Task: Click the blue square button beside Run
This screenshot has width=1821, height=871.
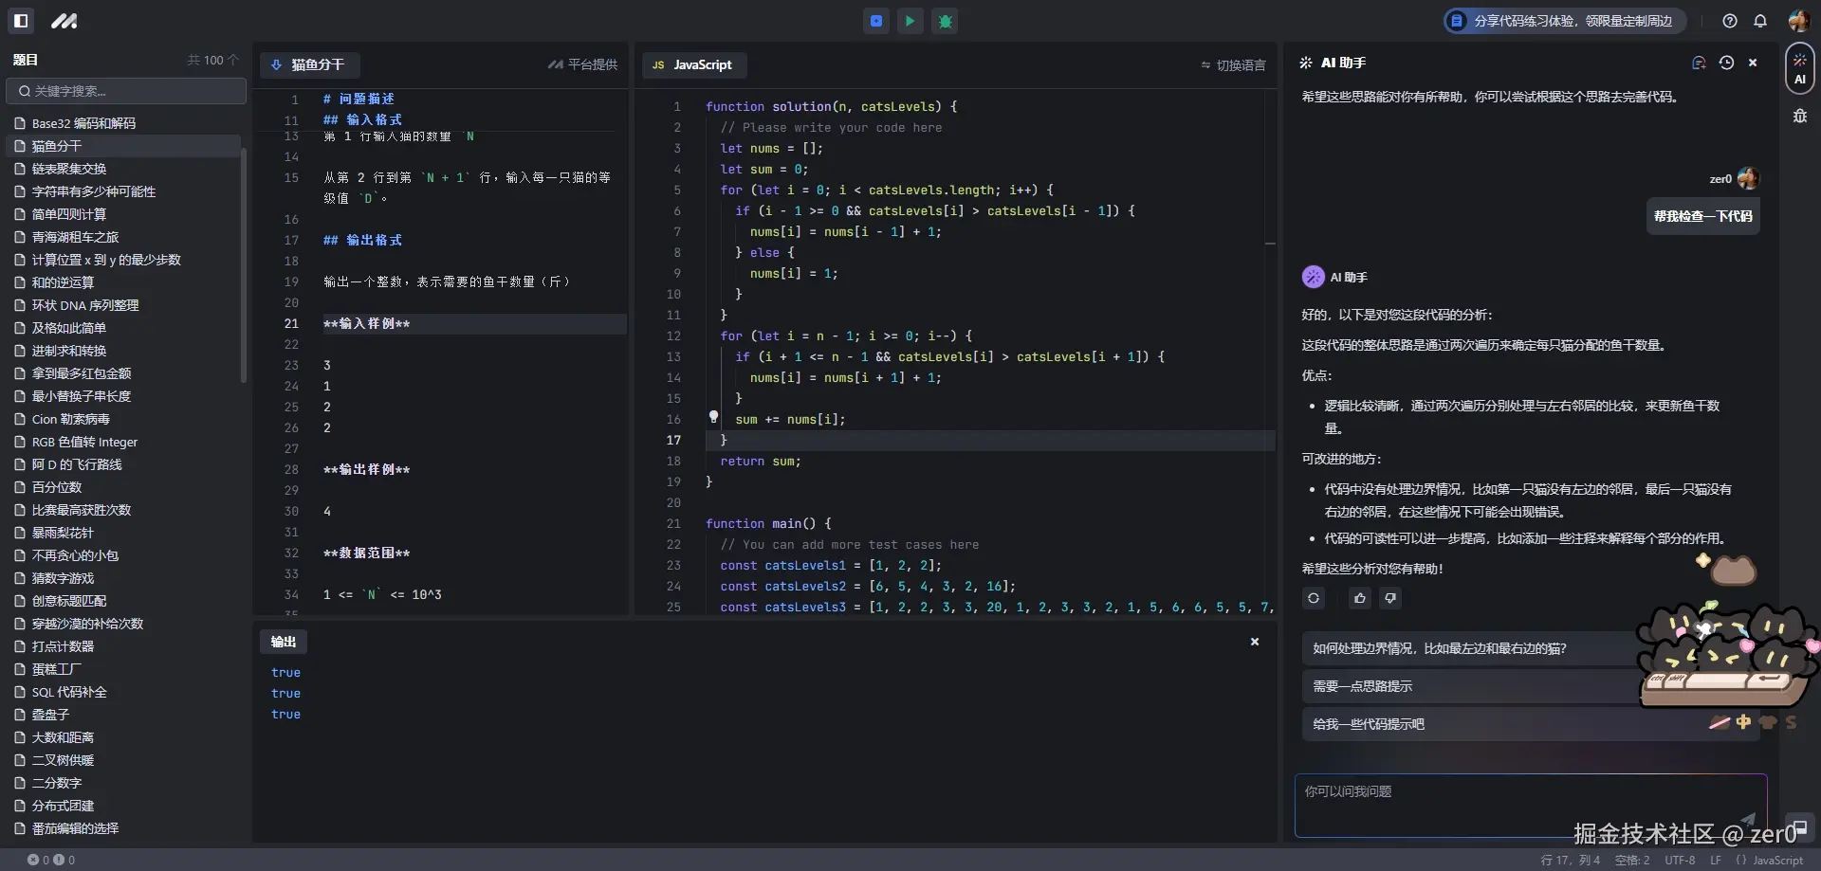Action: (876, 21)
